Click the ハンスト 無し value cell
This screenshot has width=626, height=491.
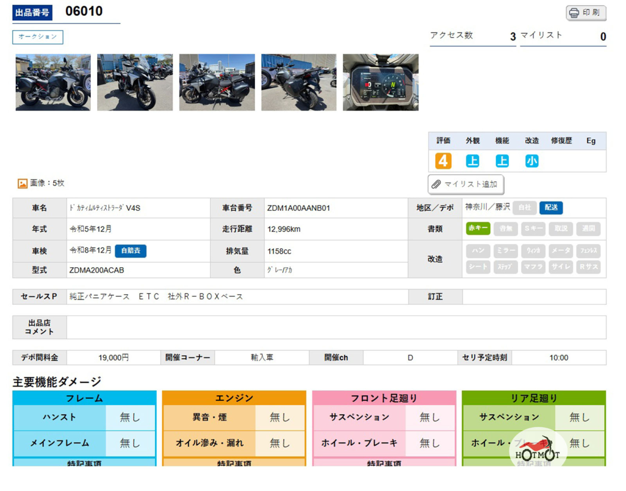tap(130, 417)
